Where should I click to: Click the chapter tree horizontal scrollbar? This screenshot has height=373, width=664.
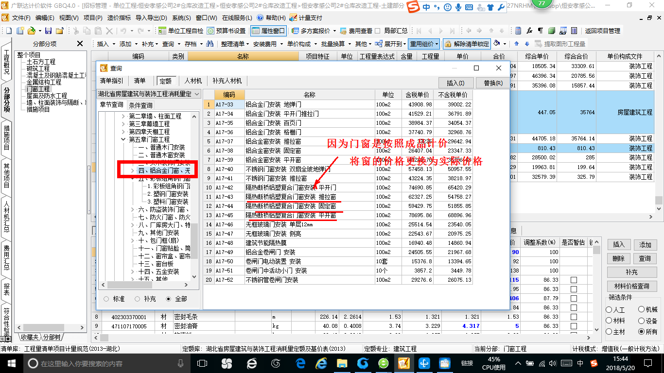point(144,285)
